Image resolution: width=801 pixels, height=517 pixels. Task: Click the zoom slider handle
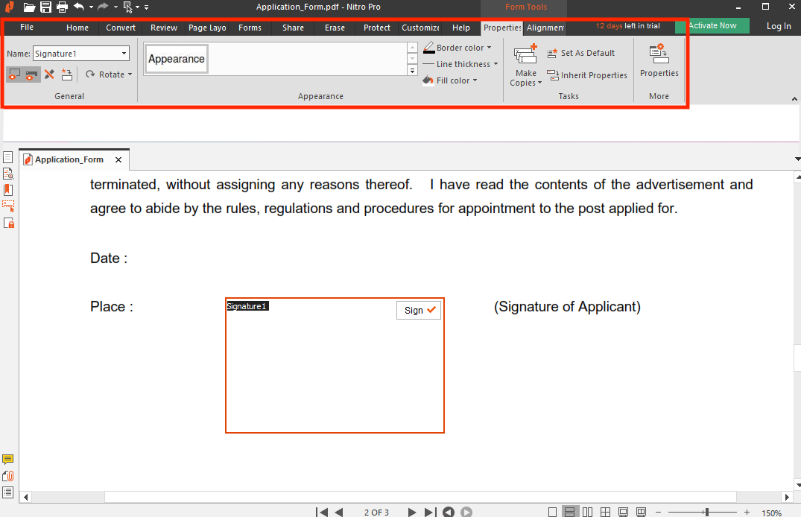(706, 512)
